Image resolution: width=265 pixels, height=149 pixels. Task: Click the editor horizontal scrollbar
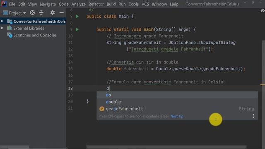[x=166, y=147]
